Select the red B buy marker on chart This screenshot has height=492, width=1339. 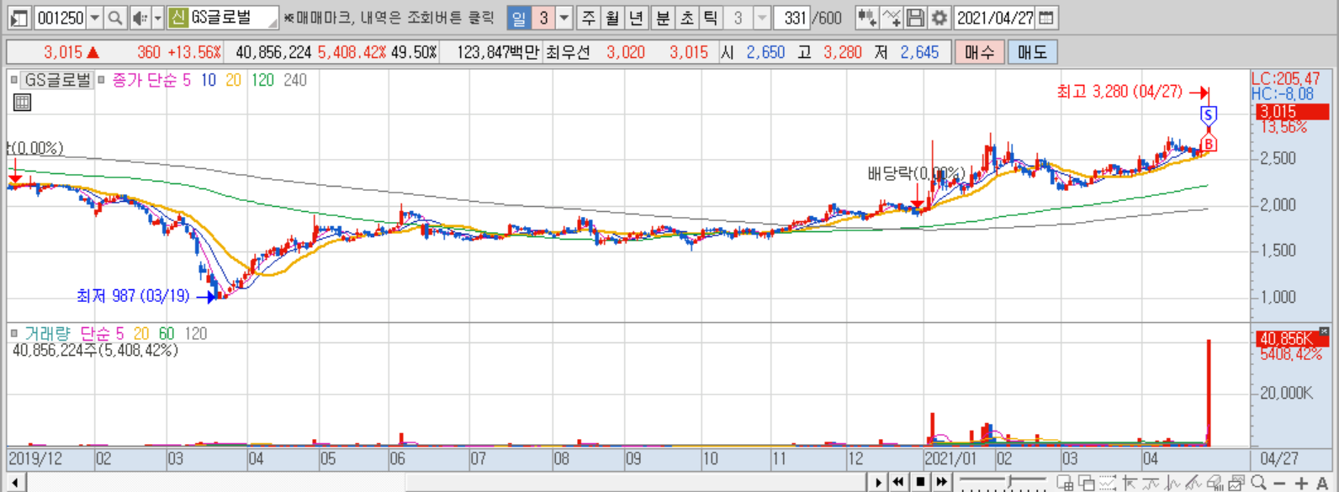coord(1209,145)
